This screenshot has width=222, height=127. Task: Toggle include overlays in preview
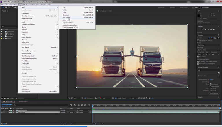pyautogui.click(x=215, y=38)
